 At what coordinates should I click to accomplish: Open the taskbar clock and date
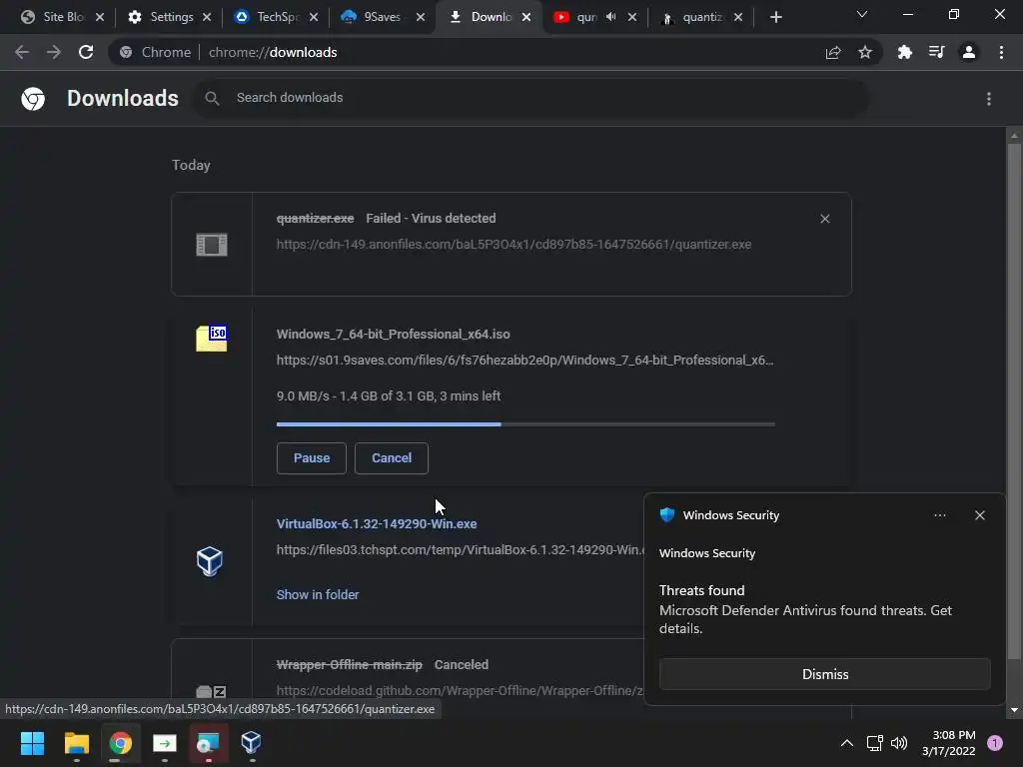pyautogui.click(x=949, y=743)
